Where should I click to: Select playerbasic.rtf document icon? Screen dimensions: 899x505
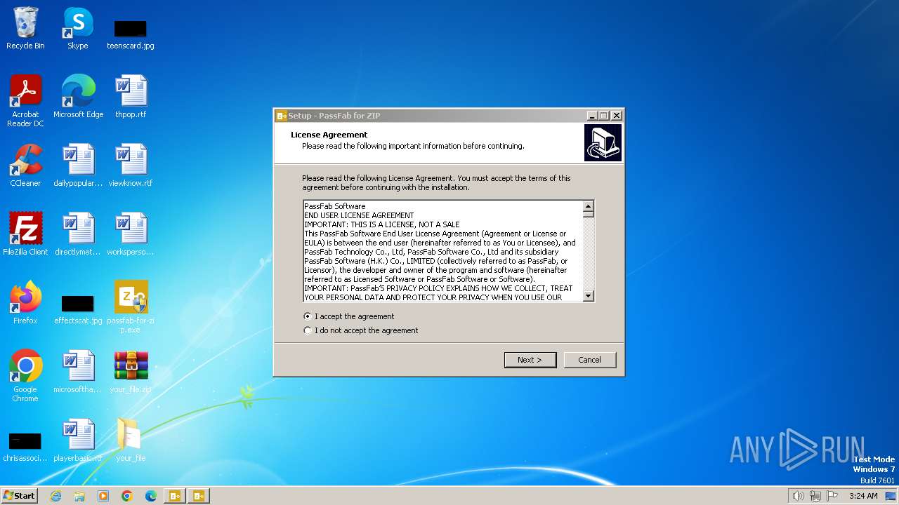78,440
